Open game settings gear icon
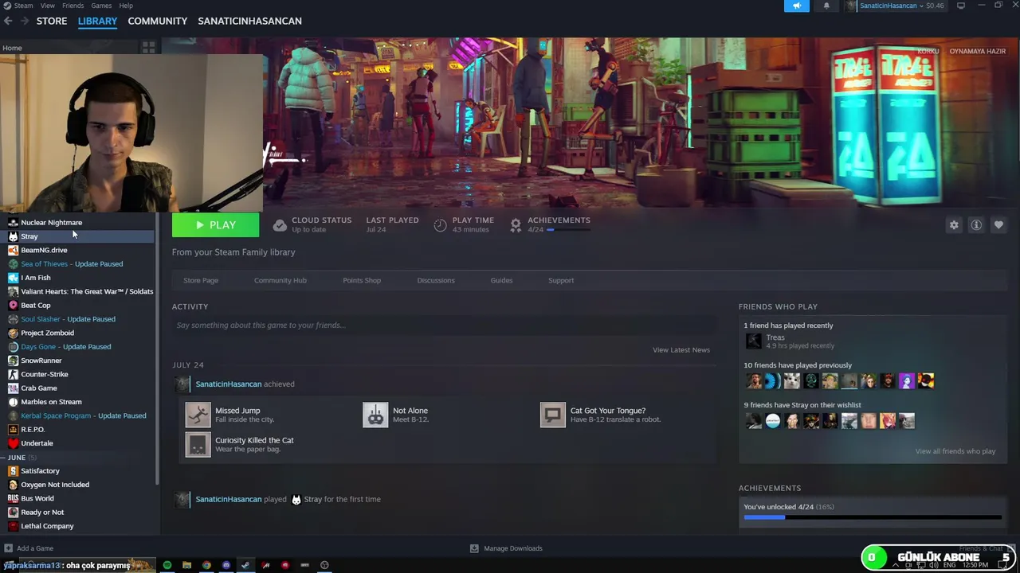1020x573 pixels. point(954,225)
